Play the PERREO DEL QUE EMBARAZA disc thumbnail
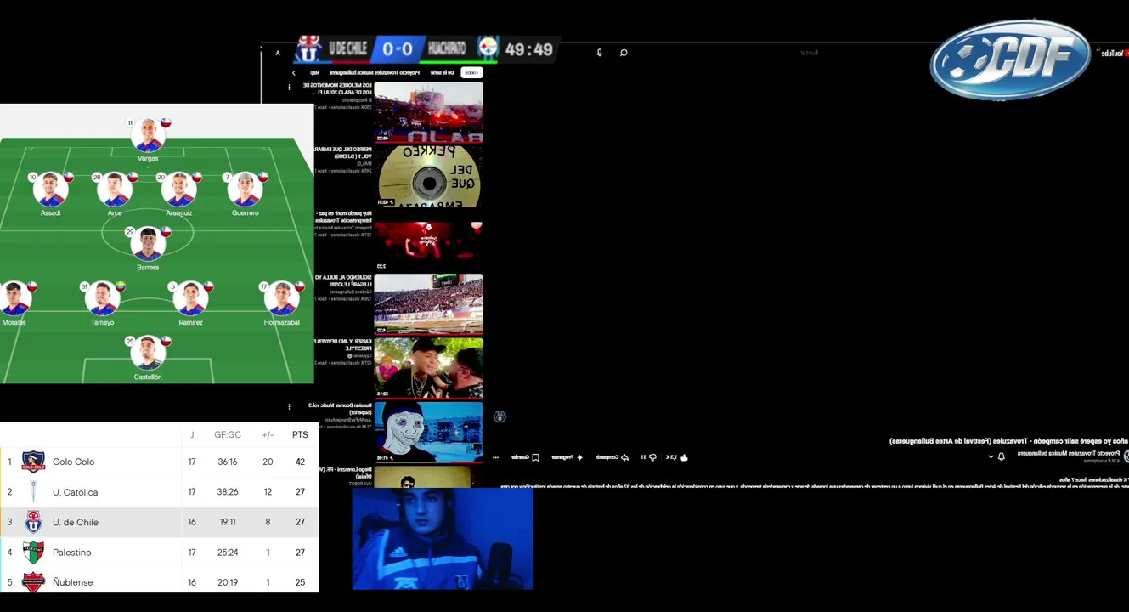 pos(429,176)
